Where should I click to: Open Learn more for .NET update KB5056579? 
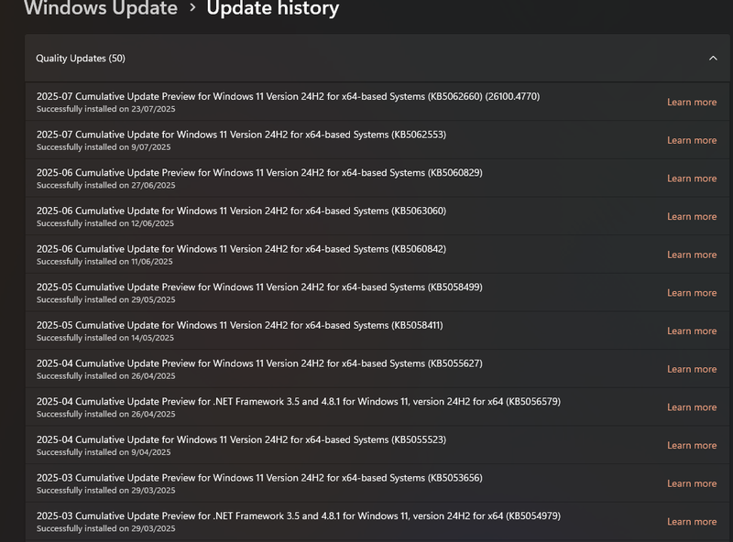tap(692, 407)
